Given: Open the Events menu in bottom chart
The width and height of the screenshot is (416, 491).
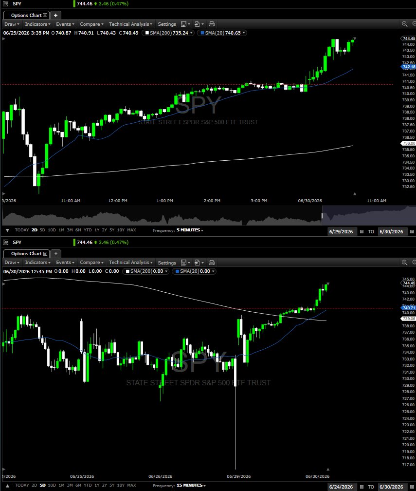Looking at the screenshot, I should pos(65,263).
